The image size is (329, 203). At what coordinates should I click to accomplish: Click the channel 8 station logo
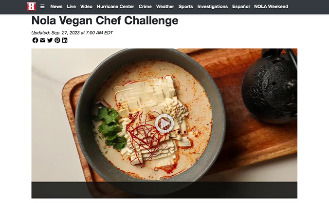[x=31, y=6]
